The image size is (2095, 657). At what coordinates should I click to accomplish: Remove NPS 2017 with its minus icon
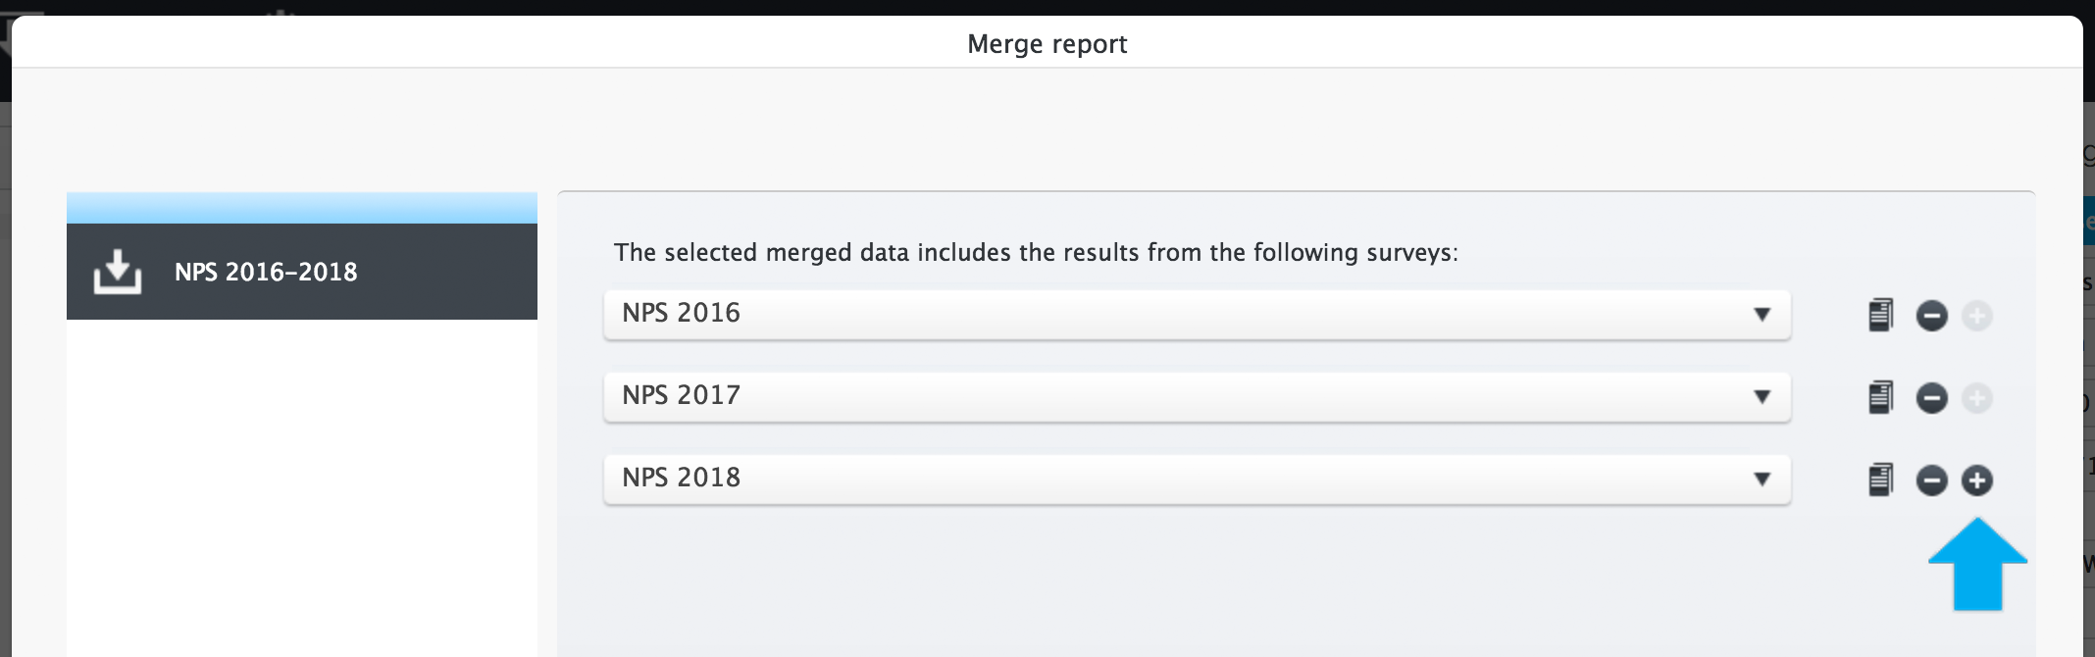tap(1931, 398)
